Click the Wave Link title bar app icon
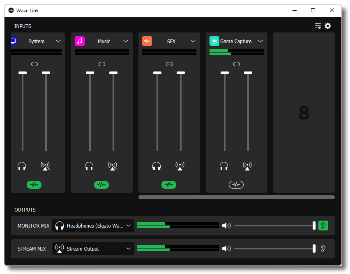 tap(11, 11)
